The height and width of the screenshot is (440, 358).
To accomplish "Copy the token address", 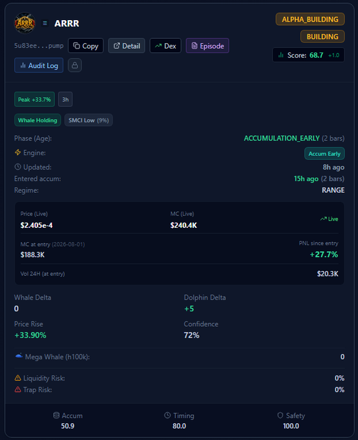I will click(x=86, y=46).
